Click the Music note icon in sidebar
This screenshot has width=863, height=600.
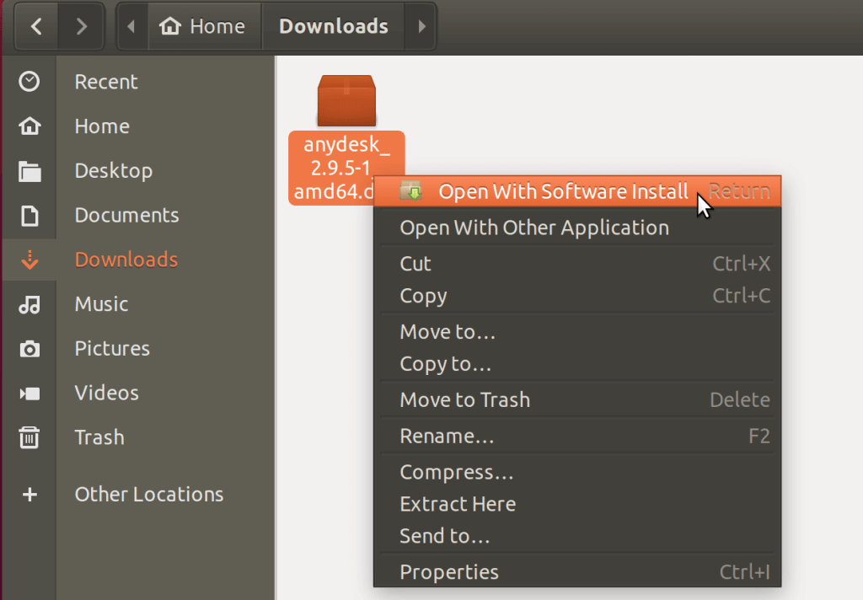(29, 304)
